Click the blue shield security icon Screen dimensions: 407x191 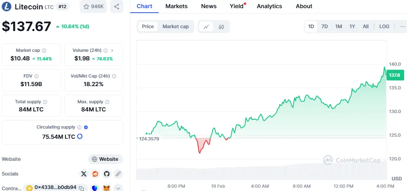[x=94, y=188]
